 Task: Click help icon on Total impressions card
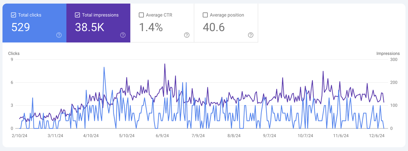coord(123,35)
